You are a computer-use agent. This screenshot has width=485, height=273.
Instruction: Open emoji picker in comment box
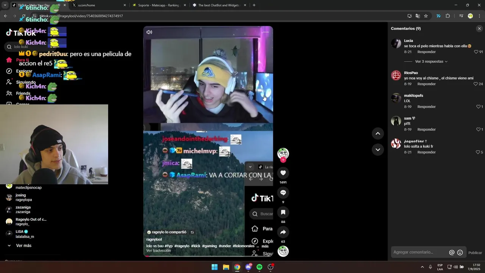coord(460,253)
